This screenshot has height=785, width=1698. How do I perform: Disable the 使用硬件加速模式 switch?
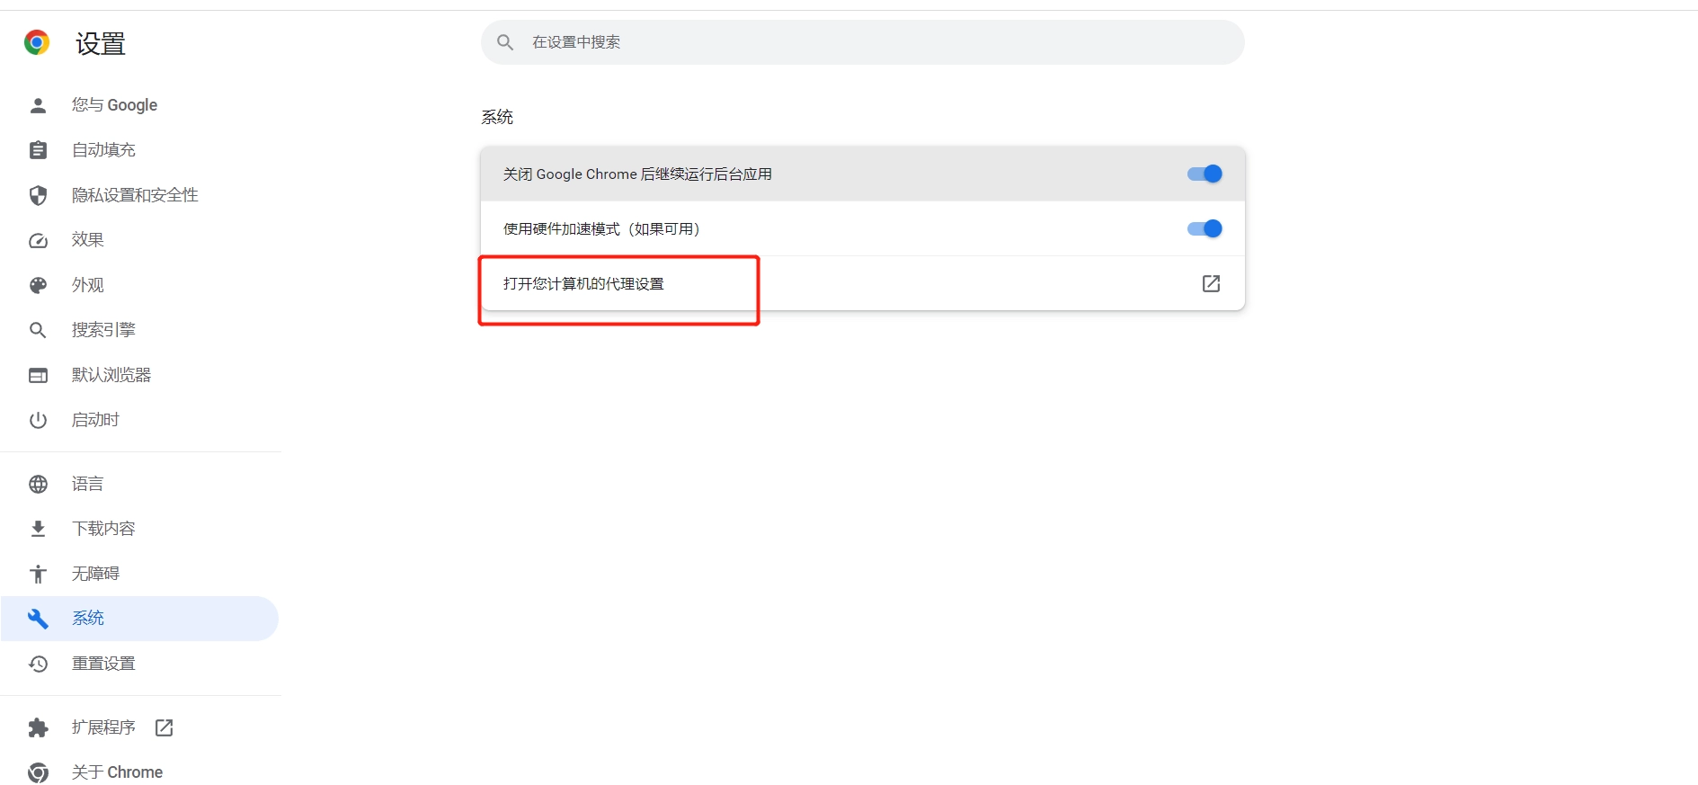(1205, 228)
